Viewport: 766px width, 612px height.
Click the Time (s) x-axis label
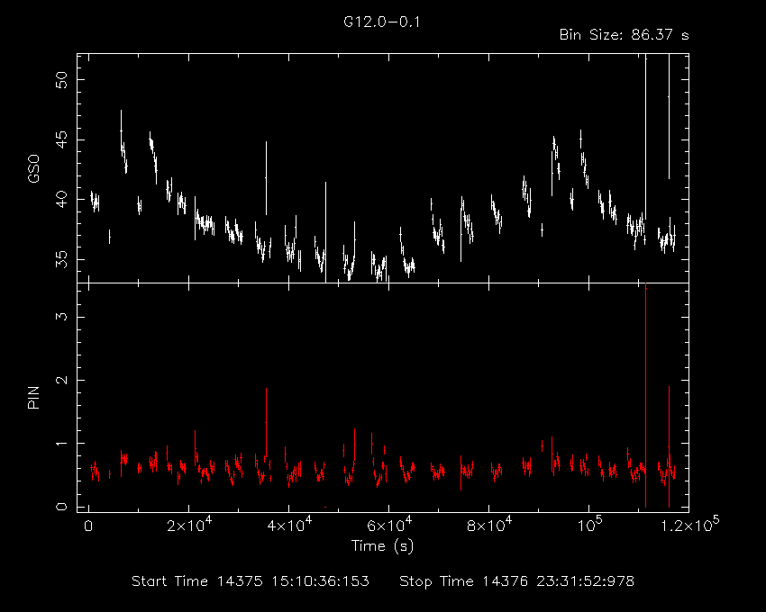pos(382,545)
